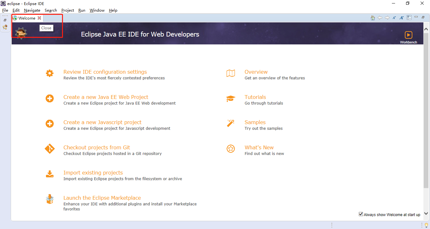Click the Workbench label text
Screen dimensions: 430x229
click(409, 42)
